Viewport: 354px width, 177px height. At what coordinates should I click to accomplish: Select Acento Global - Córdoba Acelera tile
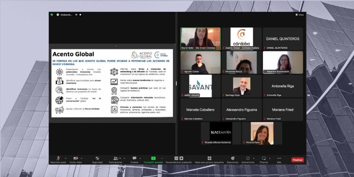tap(242, 39)
